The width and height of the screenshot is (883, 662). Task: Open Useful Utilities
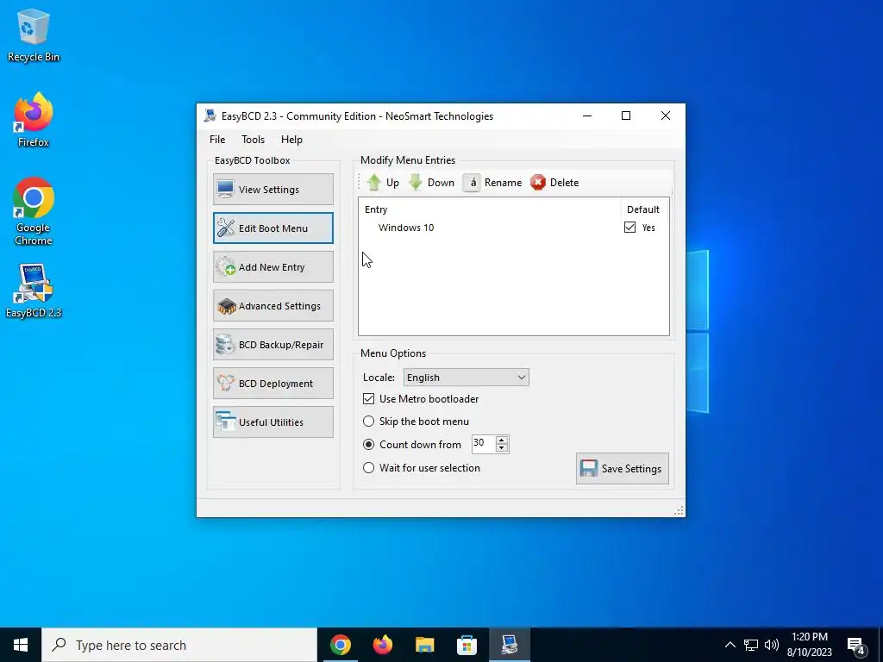coord(273,422)
